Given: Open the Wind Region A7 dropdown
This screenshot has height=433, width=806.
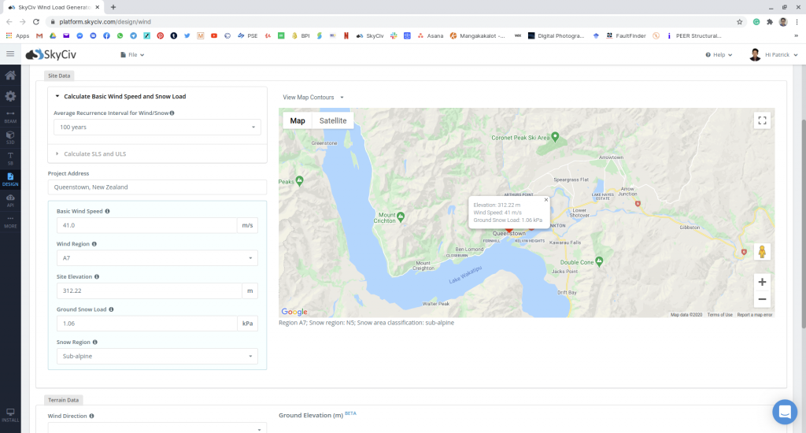Looking at the screenshot, I should point(157,257).
